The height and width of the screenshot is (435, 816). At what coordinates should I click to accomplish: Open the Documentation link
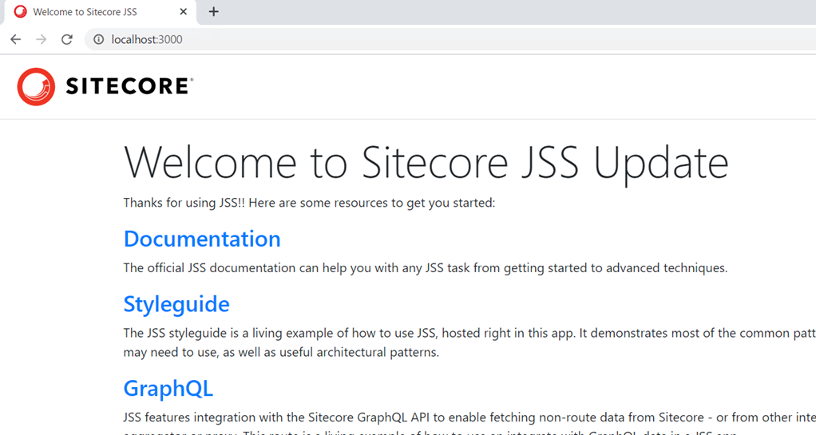coord(202,239)
